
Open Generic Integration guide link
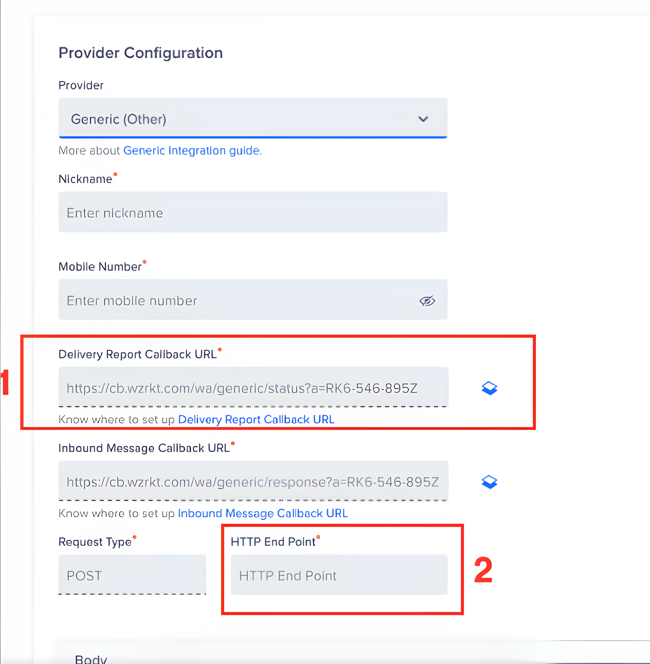pyautogui.click(x=192, y=151)
